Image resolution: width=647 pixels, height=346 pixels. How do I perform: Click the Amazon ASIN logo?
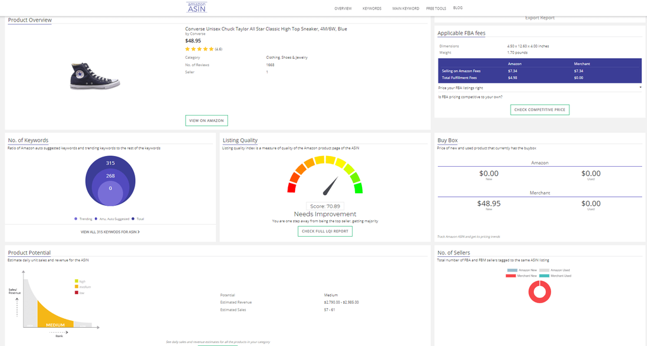point(197,8)
